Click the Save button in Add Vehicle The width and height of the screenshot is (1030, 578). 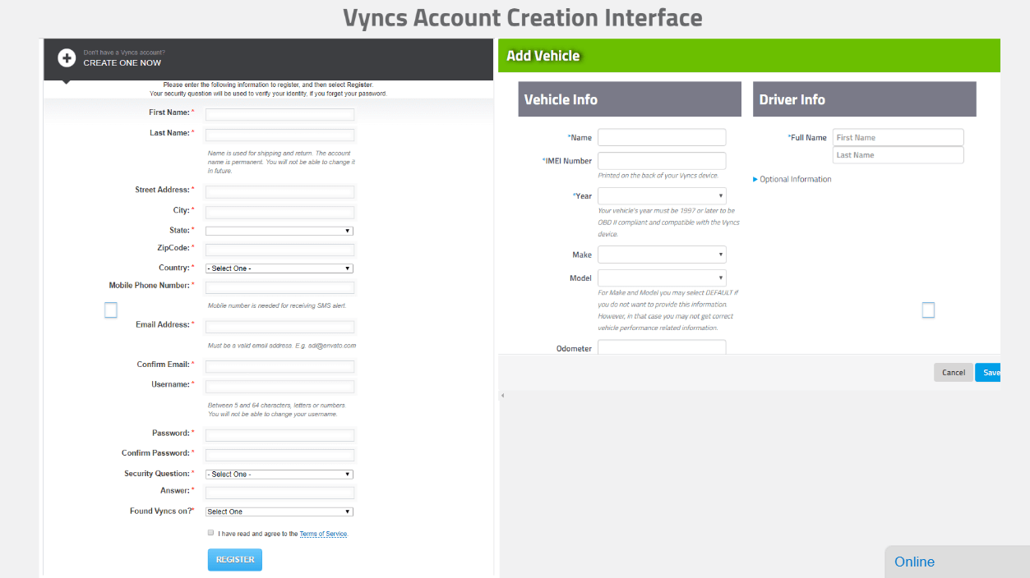[x=988, y=372]
